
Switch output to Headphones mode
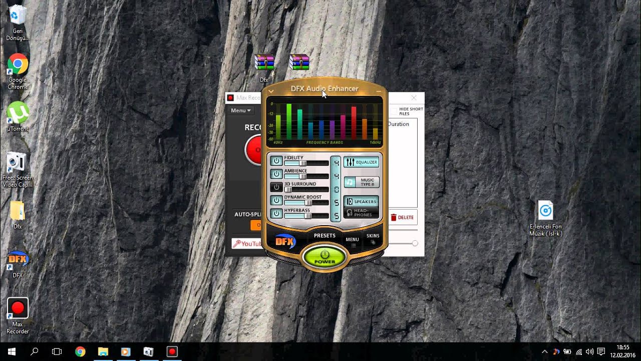361,213
